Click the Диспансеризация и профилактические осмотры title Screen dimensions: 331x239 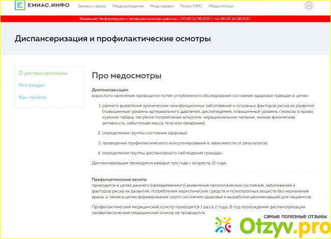[113, 39]
